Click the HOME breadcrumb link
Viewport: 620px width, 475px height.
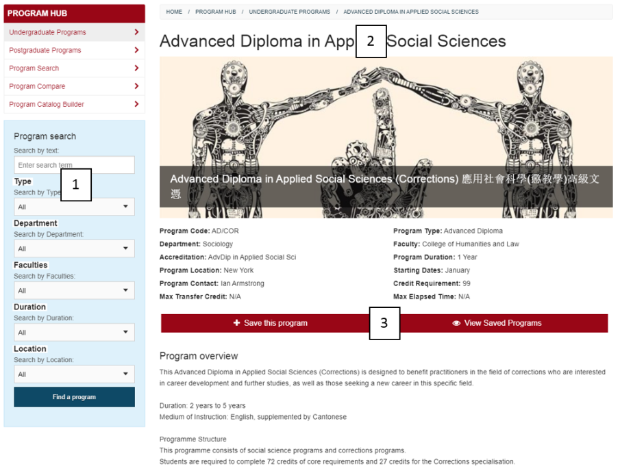[174, 12]
